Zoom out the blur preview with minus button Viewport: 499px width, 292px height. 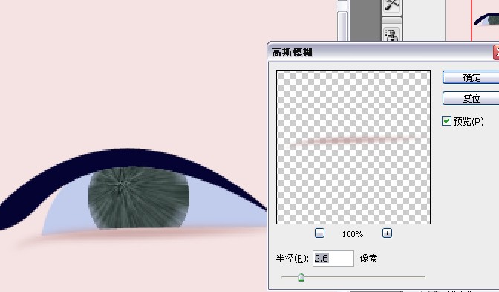pyautogui.click(x=319, y=233)
